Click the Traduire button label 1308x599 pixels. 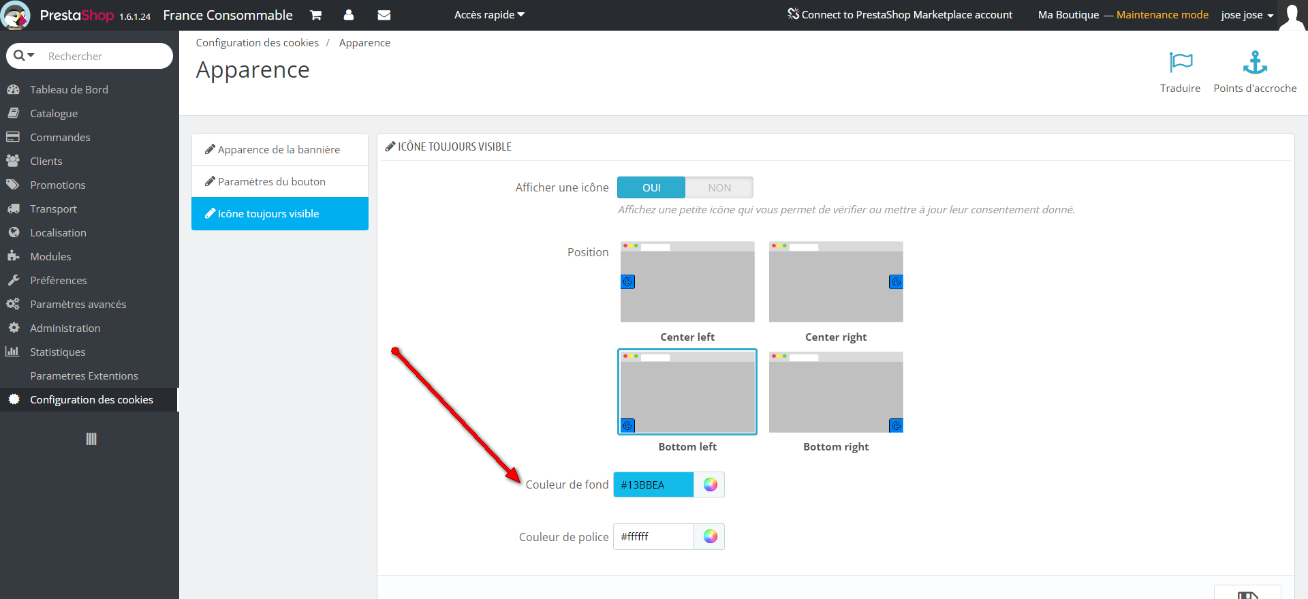[1181, 89]
